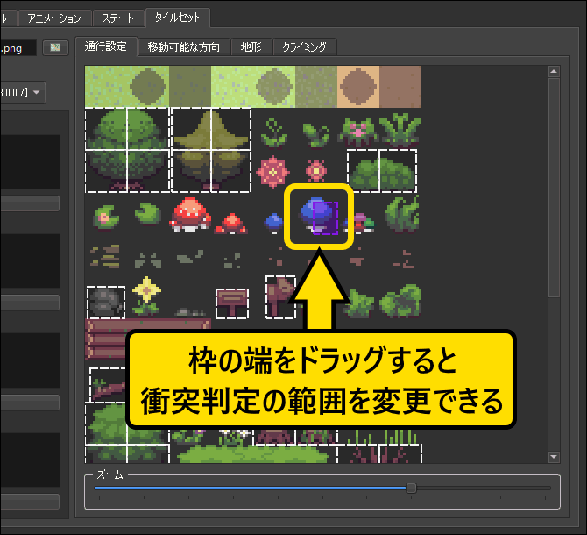This screenshot has height=535, width=587.
Task: Select the yellow flower tile
Action: click(146, 296)
